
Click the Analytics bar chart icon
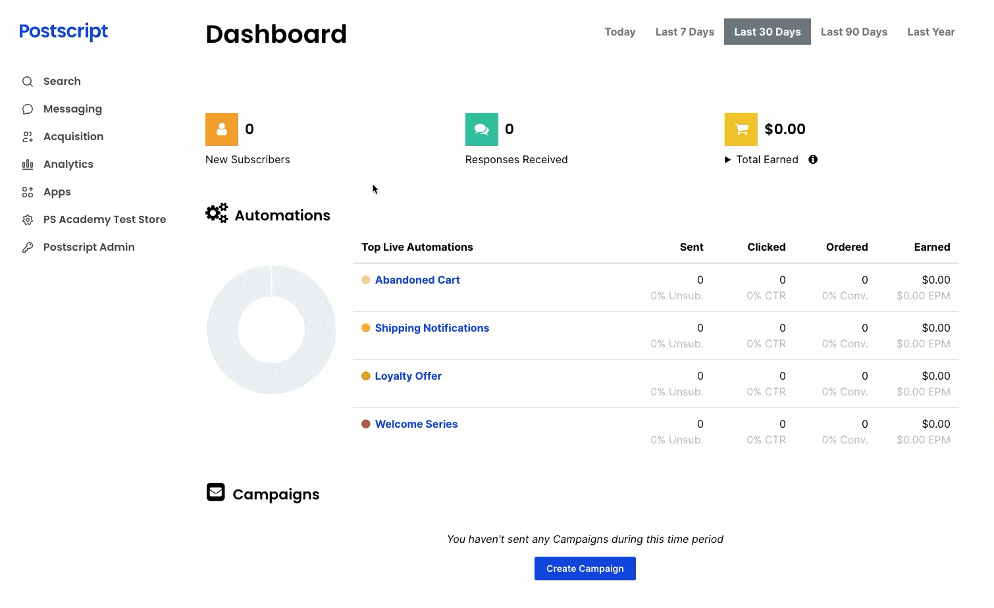28,164
